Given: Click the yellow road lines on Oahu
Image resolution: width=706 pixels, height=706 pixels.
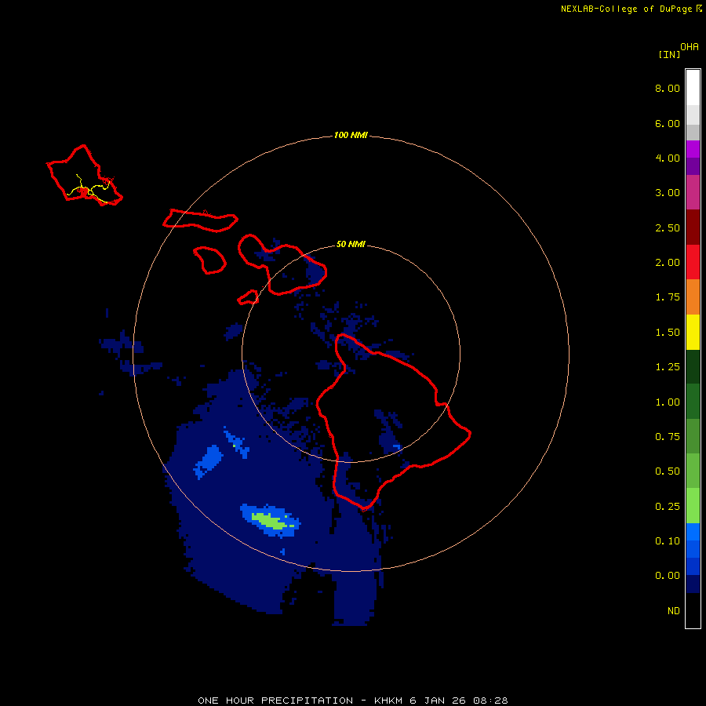Looking at the screenshot, I should [x=89, y=189].
